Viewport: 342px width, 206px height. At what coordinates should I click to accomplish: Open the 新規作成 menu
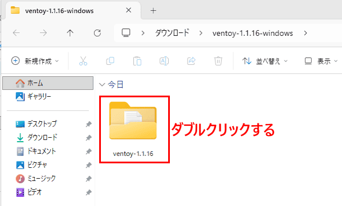point(35,61)
